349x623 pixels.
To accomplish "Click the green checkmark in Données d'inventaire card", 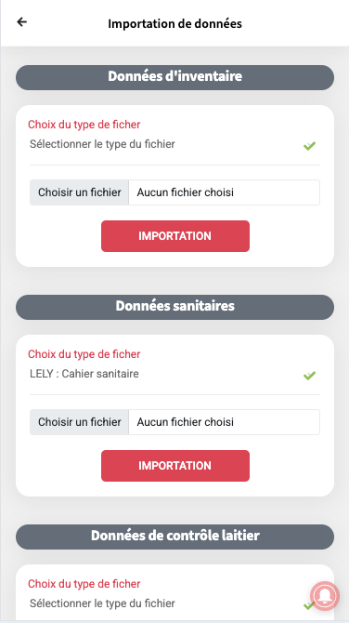I will point(309,146).
